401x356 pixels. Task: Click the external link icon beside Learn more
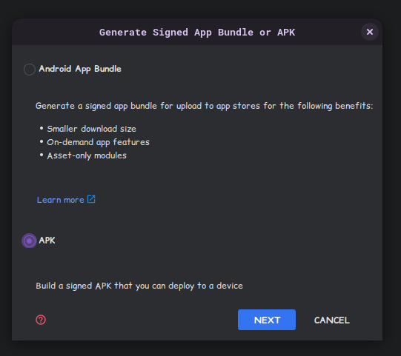pos(91,199)
